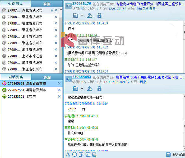This screenshot has width=185, height=158.
Task: Close the 河南省郑州市 conversation
Action: point(59,90)
